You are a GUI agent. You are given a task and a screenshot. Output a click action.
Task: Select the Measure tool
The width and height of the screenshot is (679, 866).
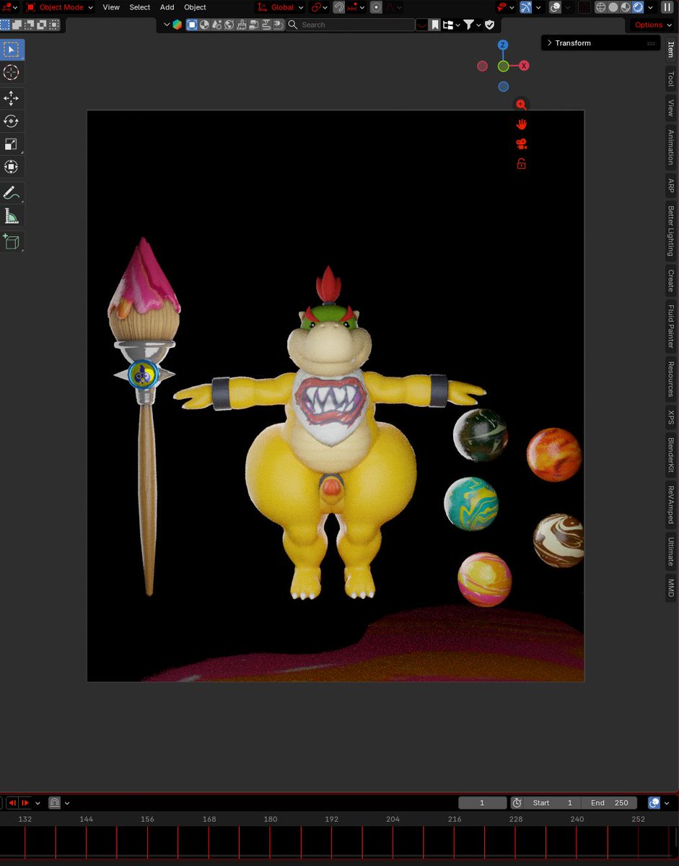12,216
